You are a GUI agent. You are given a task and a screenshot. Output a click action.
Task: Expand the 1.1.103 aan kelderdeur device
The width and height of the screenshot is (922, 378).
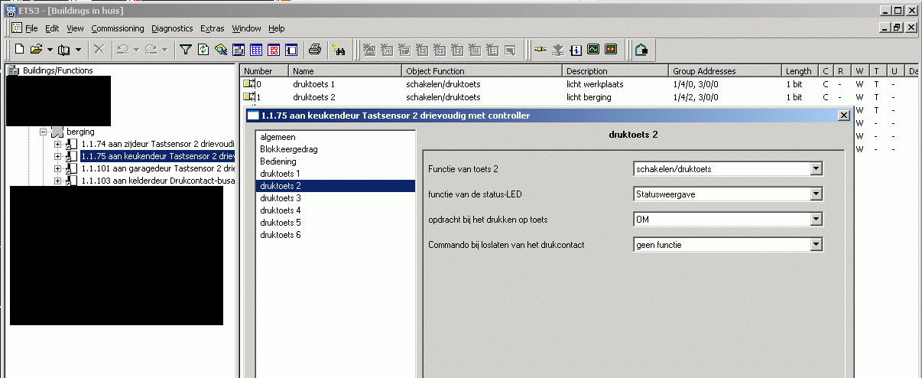pyautogui.click(x=57, y=181)
